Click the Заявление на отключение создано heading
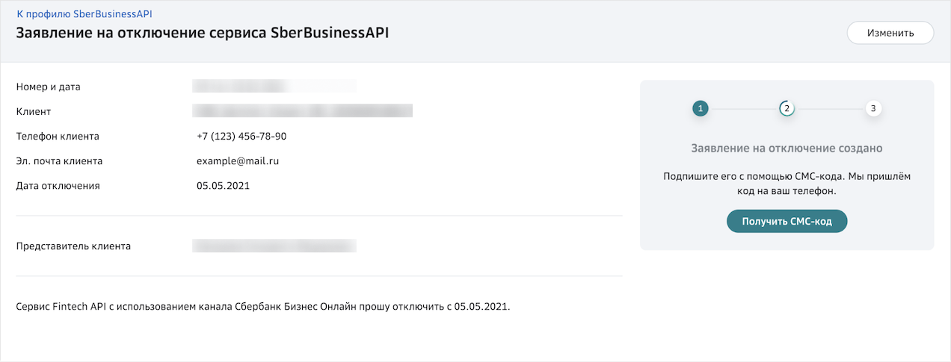This screenshot has height=362, width=951. click(787, 149)
